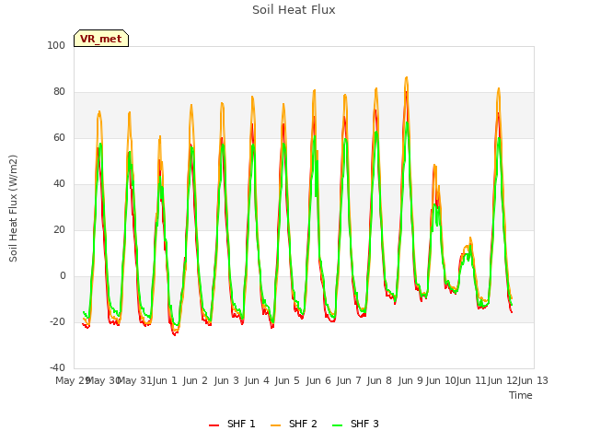This screenshot has width=589, height=442.
Task: Click the 100 y-axis tick label
Action: point(56,45)
